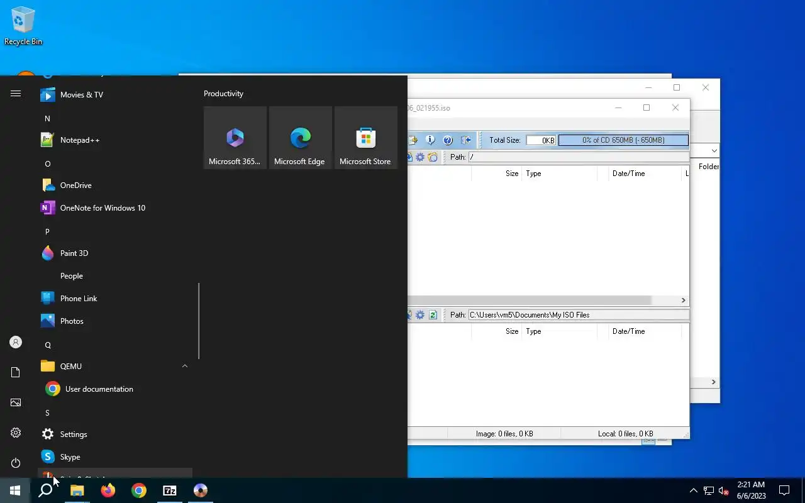
Task: Click the 0% of CD 650MB capacity bar
Action: click(623, 140)
